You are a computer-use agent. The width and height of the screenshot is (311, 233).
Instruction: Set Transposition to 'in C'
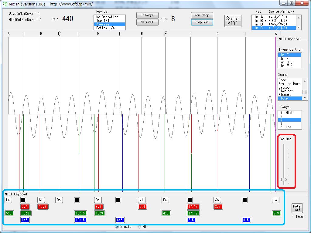coord(289,55)
